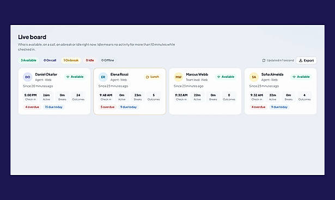This screenshot has width=335, height=200.
Task: Click Sofia Almeida's Available status badge
Action: click(301, 77)
